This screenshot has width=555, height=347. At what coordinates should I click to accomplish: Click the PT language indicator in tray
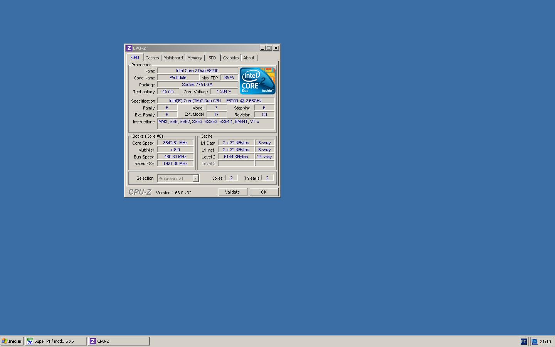click(x=523, y=342)
